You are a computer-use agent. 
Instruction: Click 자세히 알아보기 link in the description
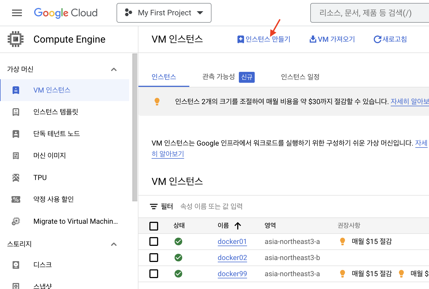(168, 154)
